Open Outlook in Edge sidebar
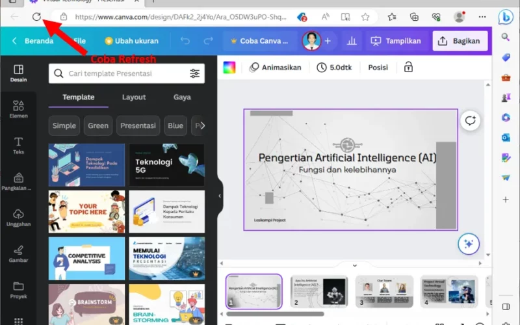Image resolution: width=520 pixels, height=325 pixels. (x=506, y=137)
